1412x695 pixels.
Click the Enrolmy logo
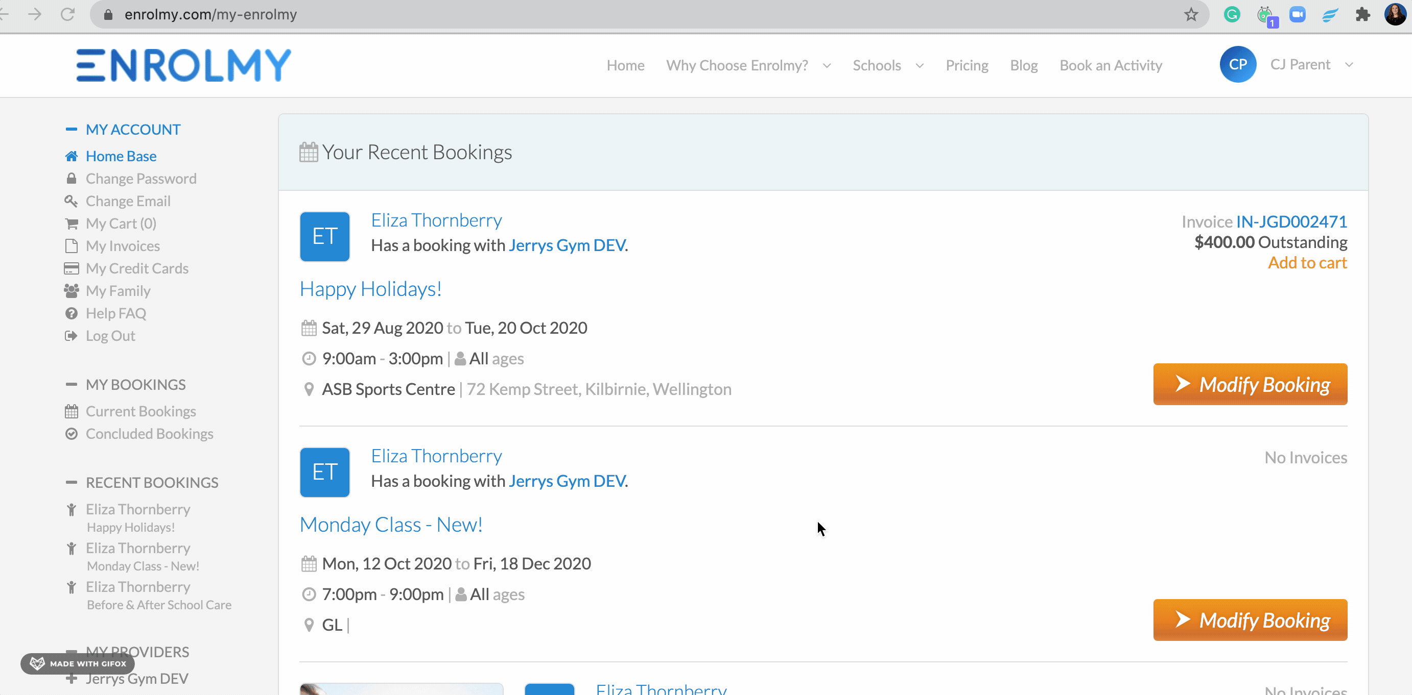183,65
